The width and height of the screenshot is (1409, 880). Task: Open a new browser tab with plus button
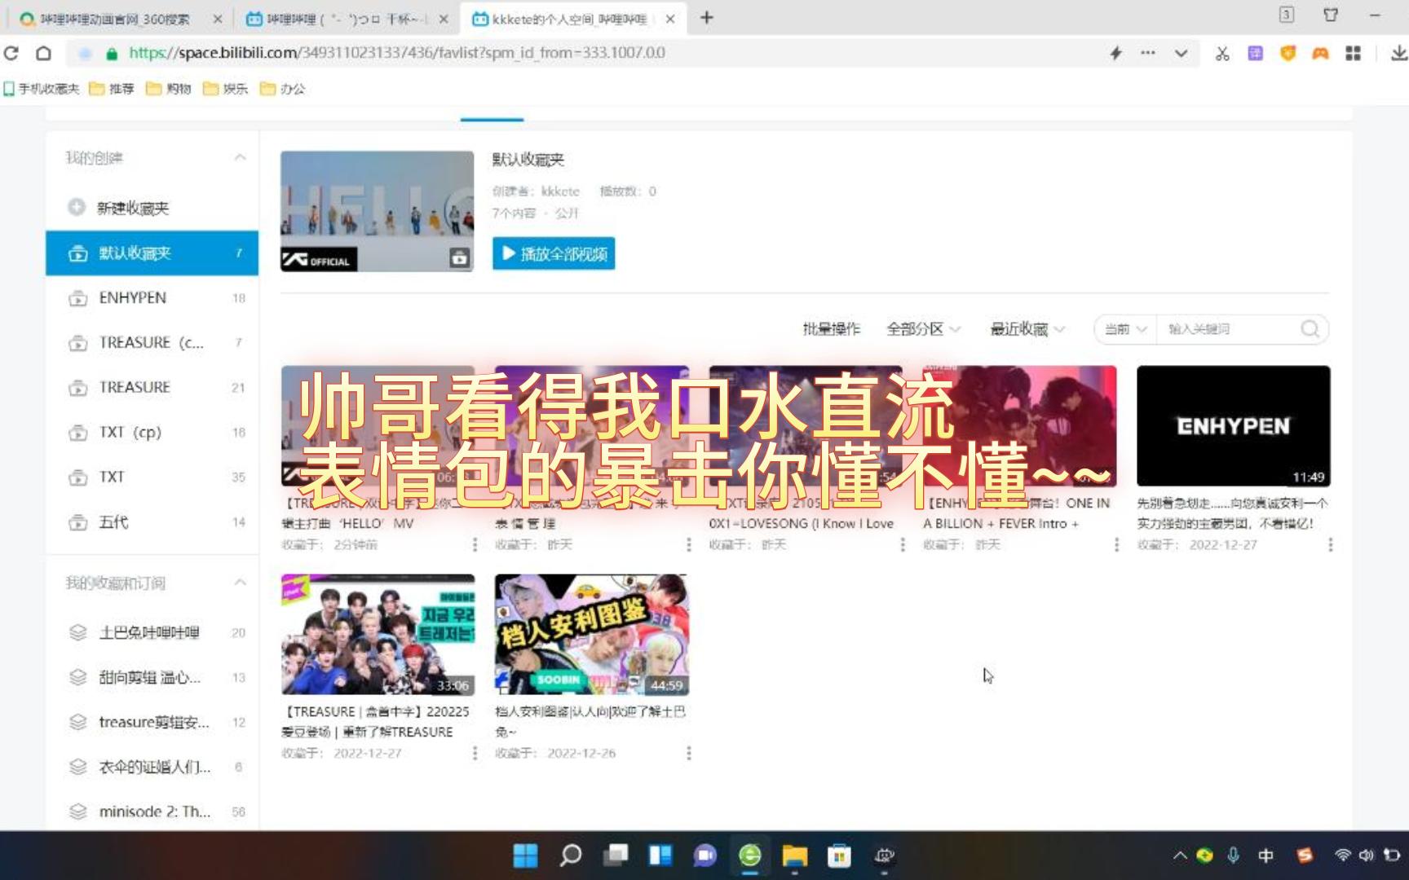pos(707,18)
